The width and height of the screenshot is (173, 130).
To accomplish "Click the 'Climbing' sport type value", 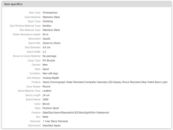I will point(47,21).
